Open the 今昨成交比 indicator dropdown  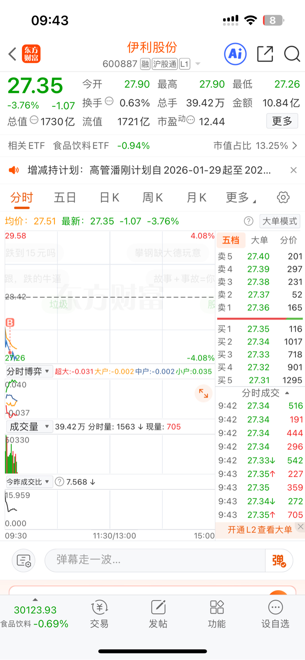[x=29, y=482]
